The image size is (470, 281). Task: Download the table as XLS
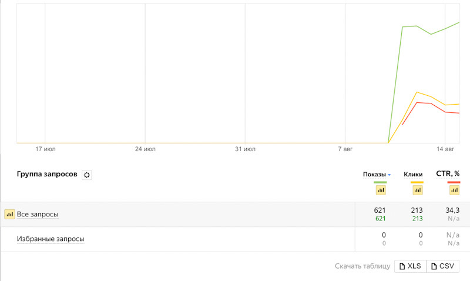click(409, 266)
